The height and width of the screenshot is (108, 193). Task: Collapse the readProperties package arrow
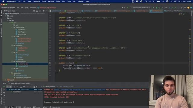click(12, 61)
